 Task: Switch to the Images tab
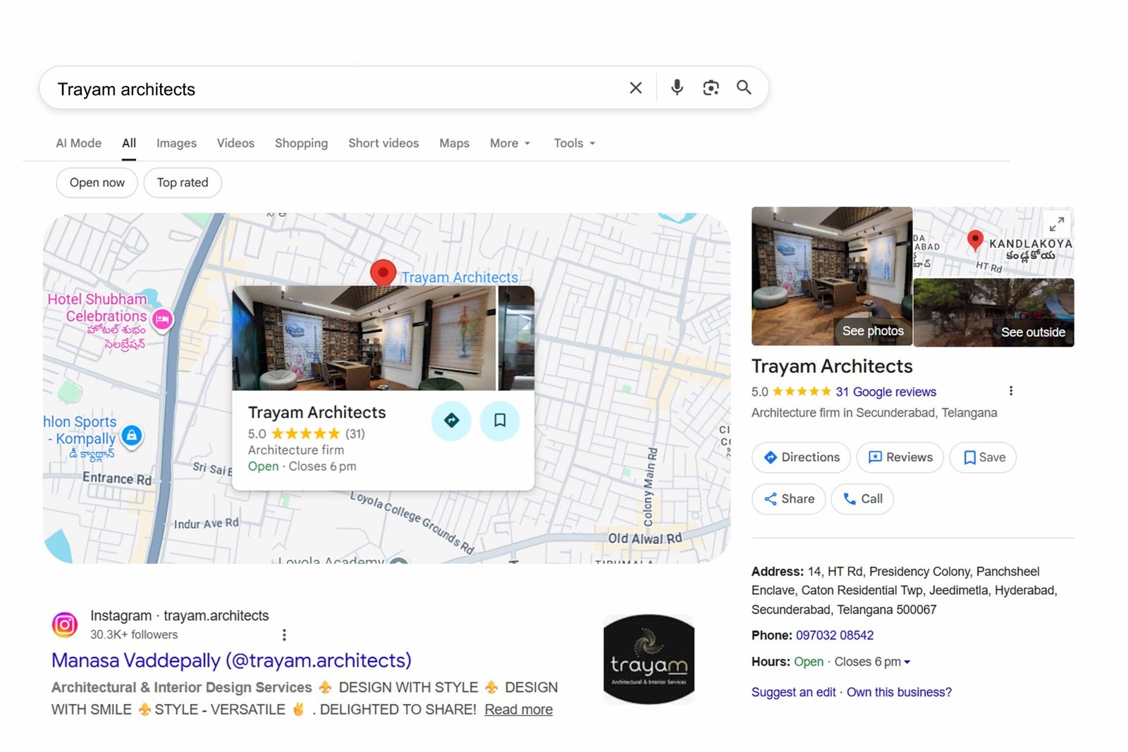pos(176,143)
